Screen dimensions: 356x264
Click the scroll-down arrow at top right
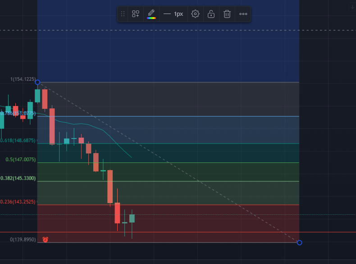pos(352,7)
